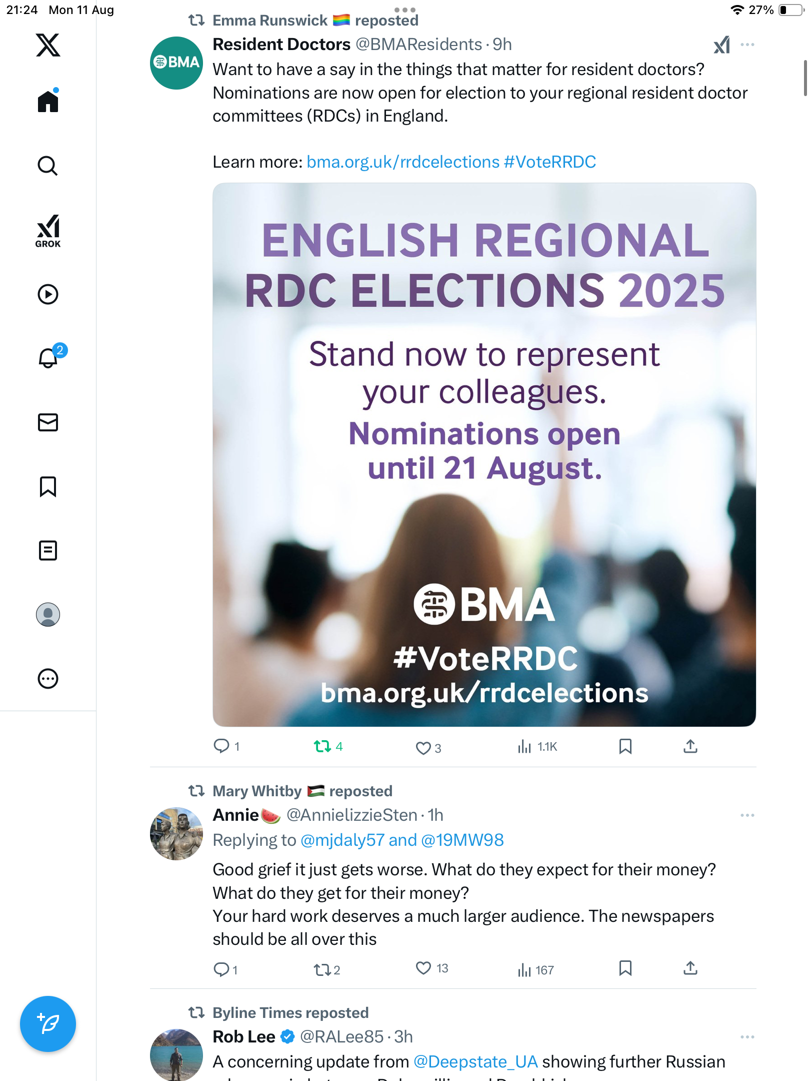Open the Grok sidebar icon
Viewport: 810px width, 1081px height.
click(x=48, y=231)
